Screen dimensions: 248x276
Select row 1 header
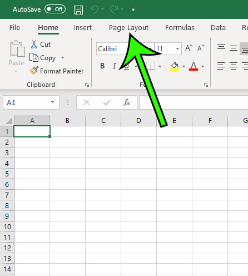pos(7,131)
